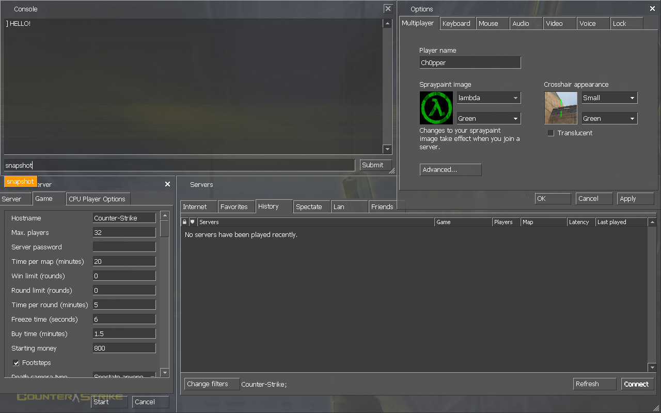The width and height of the screenshot is (661, 413).
Task: Disable the Footsteps checkbox
Action: point(16,362)
